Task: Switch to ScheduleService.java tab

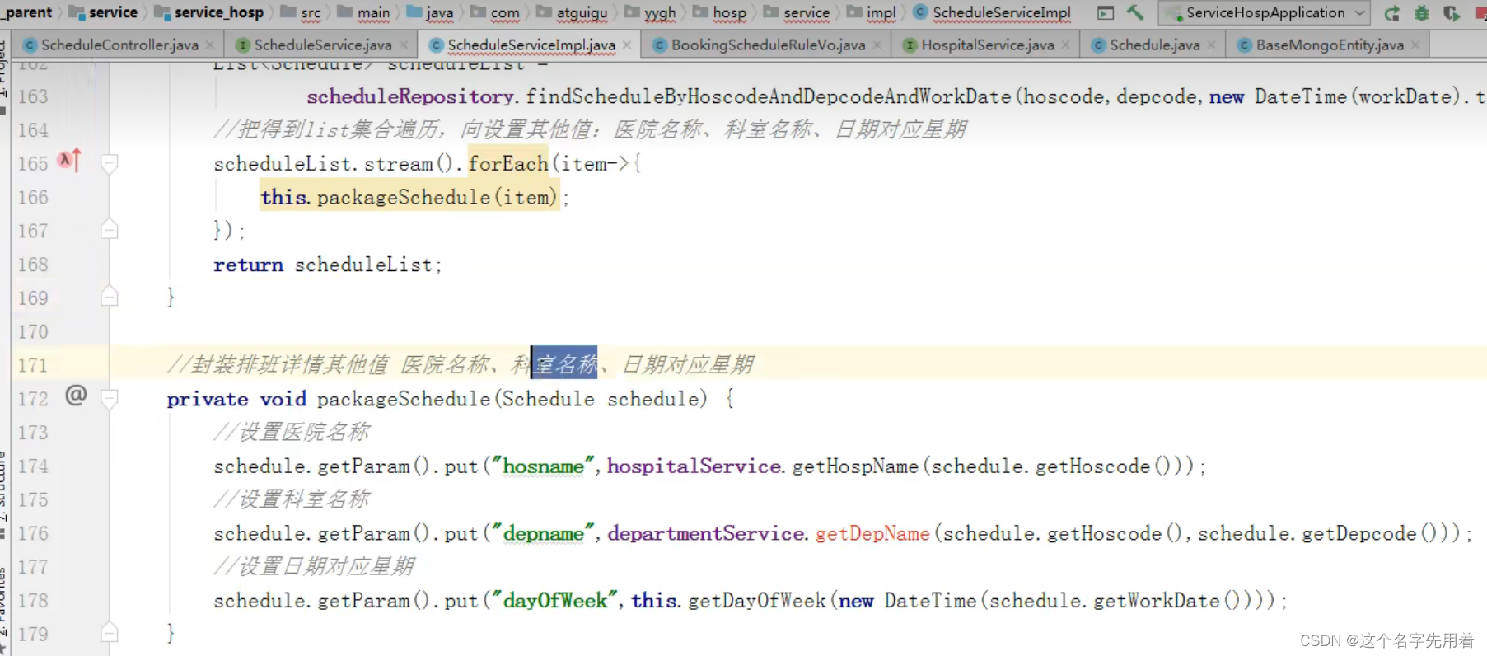Action: coord(322,45)
